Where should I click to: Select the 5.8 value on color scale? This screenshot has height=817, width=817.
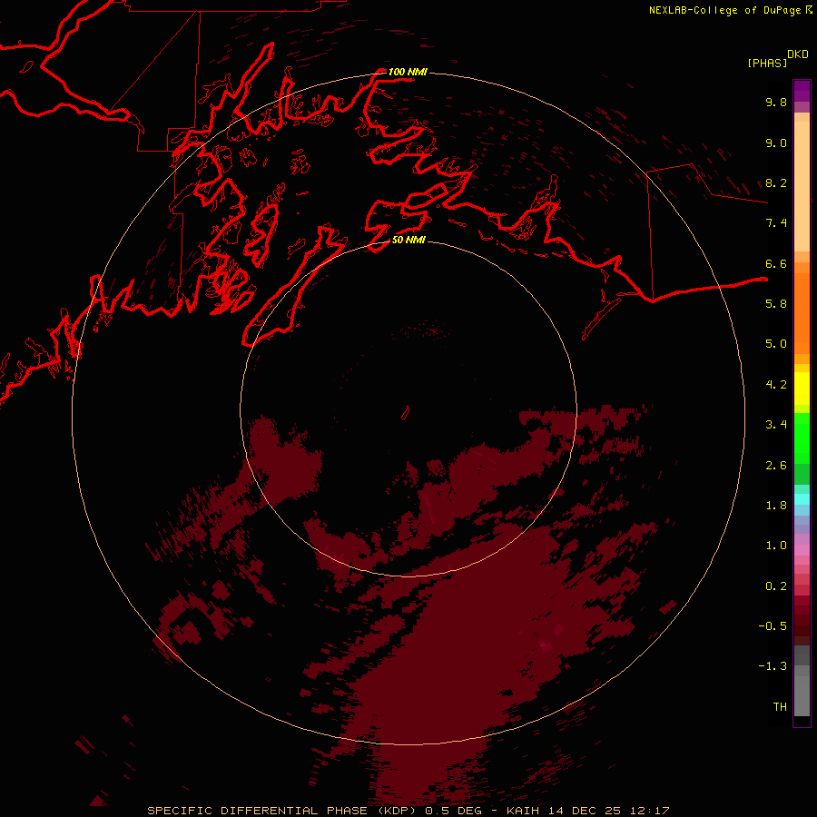click(x=776, y=304)
